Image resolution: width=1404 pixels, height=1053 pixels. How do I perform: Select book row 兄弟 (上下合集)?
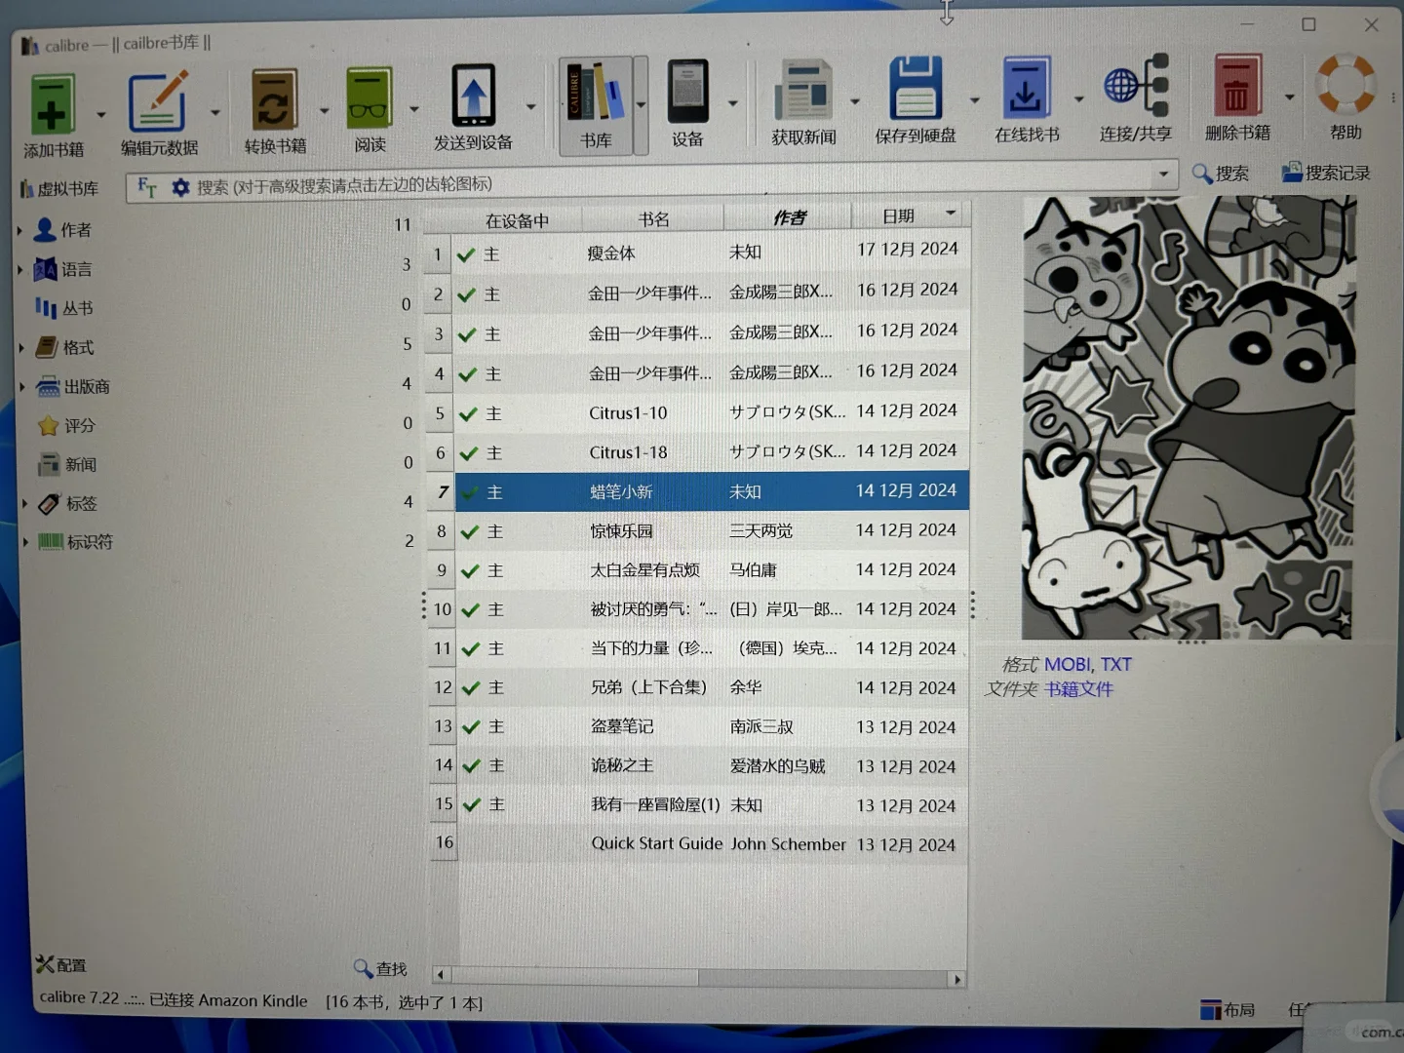click(699, 687)
